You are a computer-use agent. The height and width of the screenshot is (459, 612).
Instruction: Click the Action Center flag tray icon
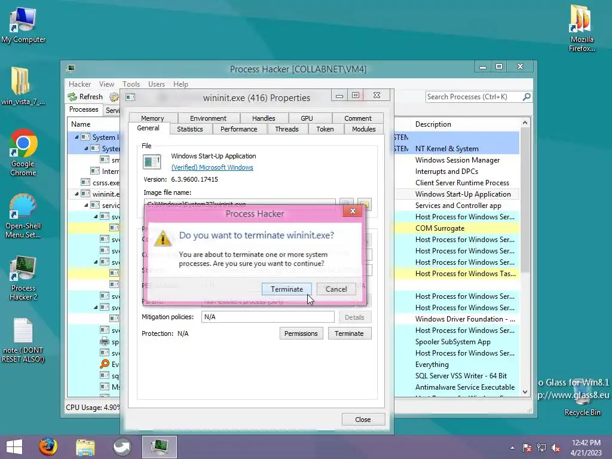[527, 448]
